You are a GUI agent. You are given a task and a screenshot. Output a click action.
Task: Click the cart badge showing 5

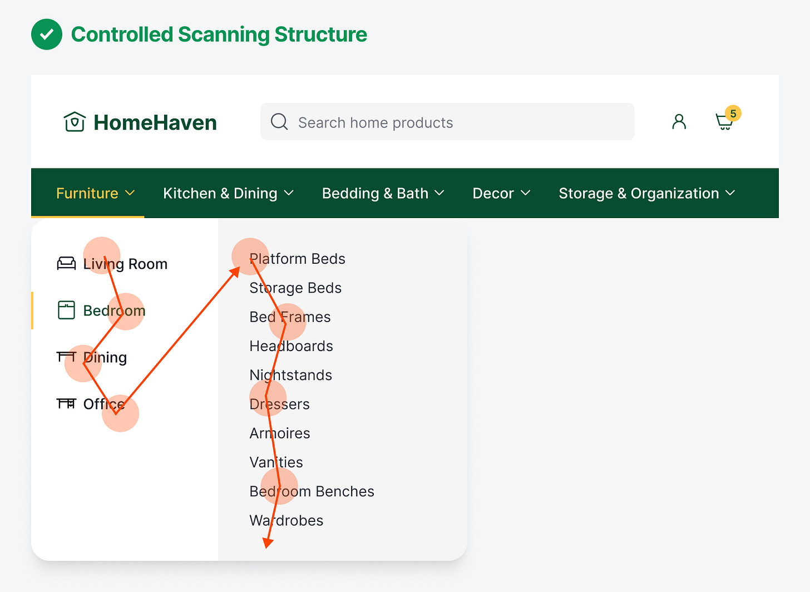point(733,114)
